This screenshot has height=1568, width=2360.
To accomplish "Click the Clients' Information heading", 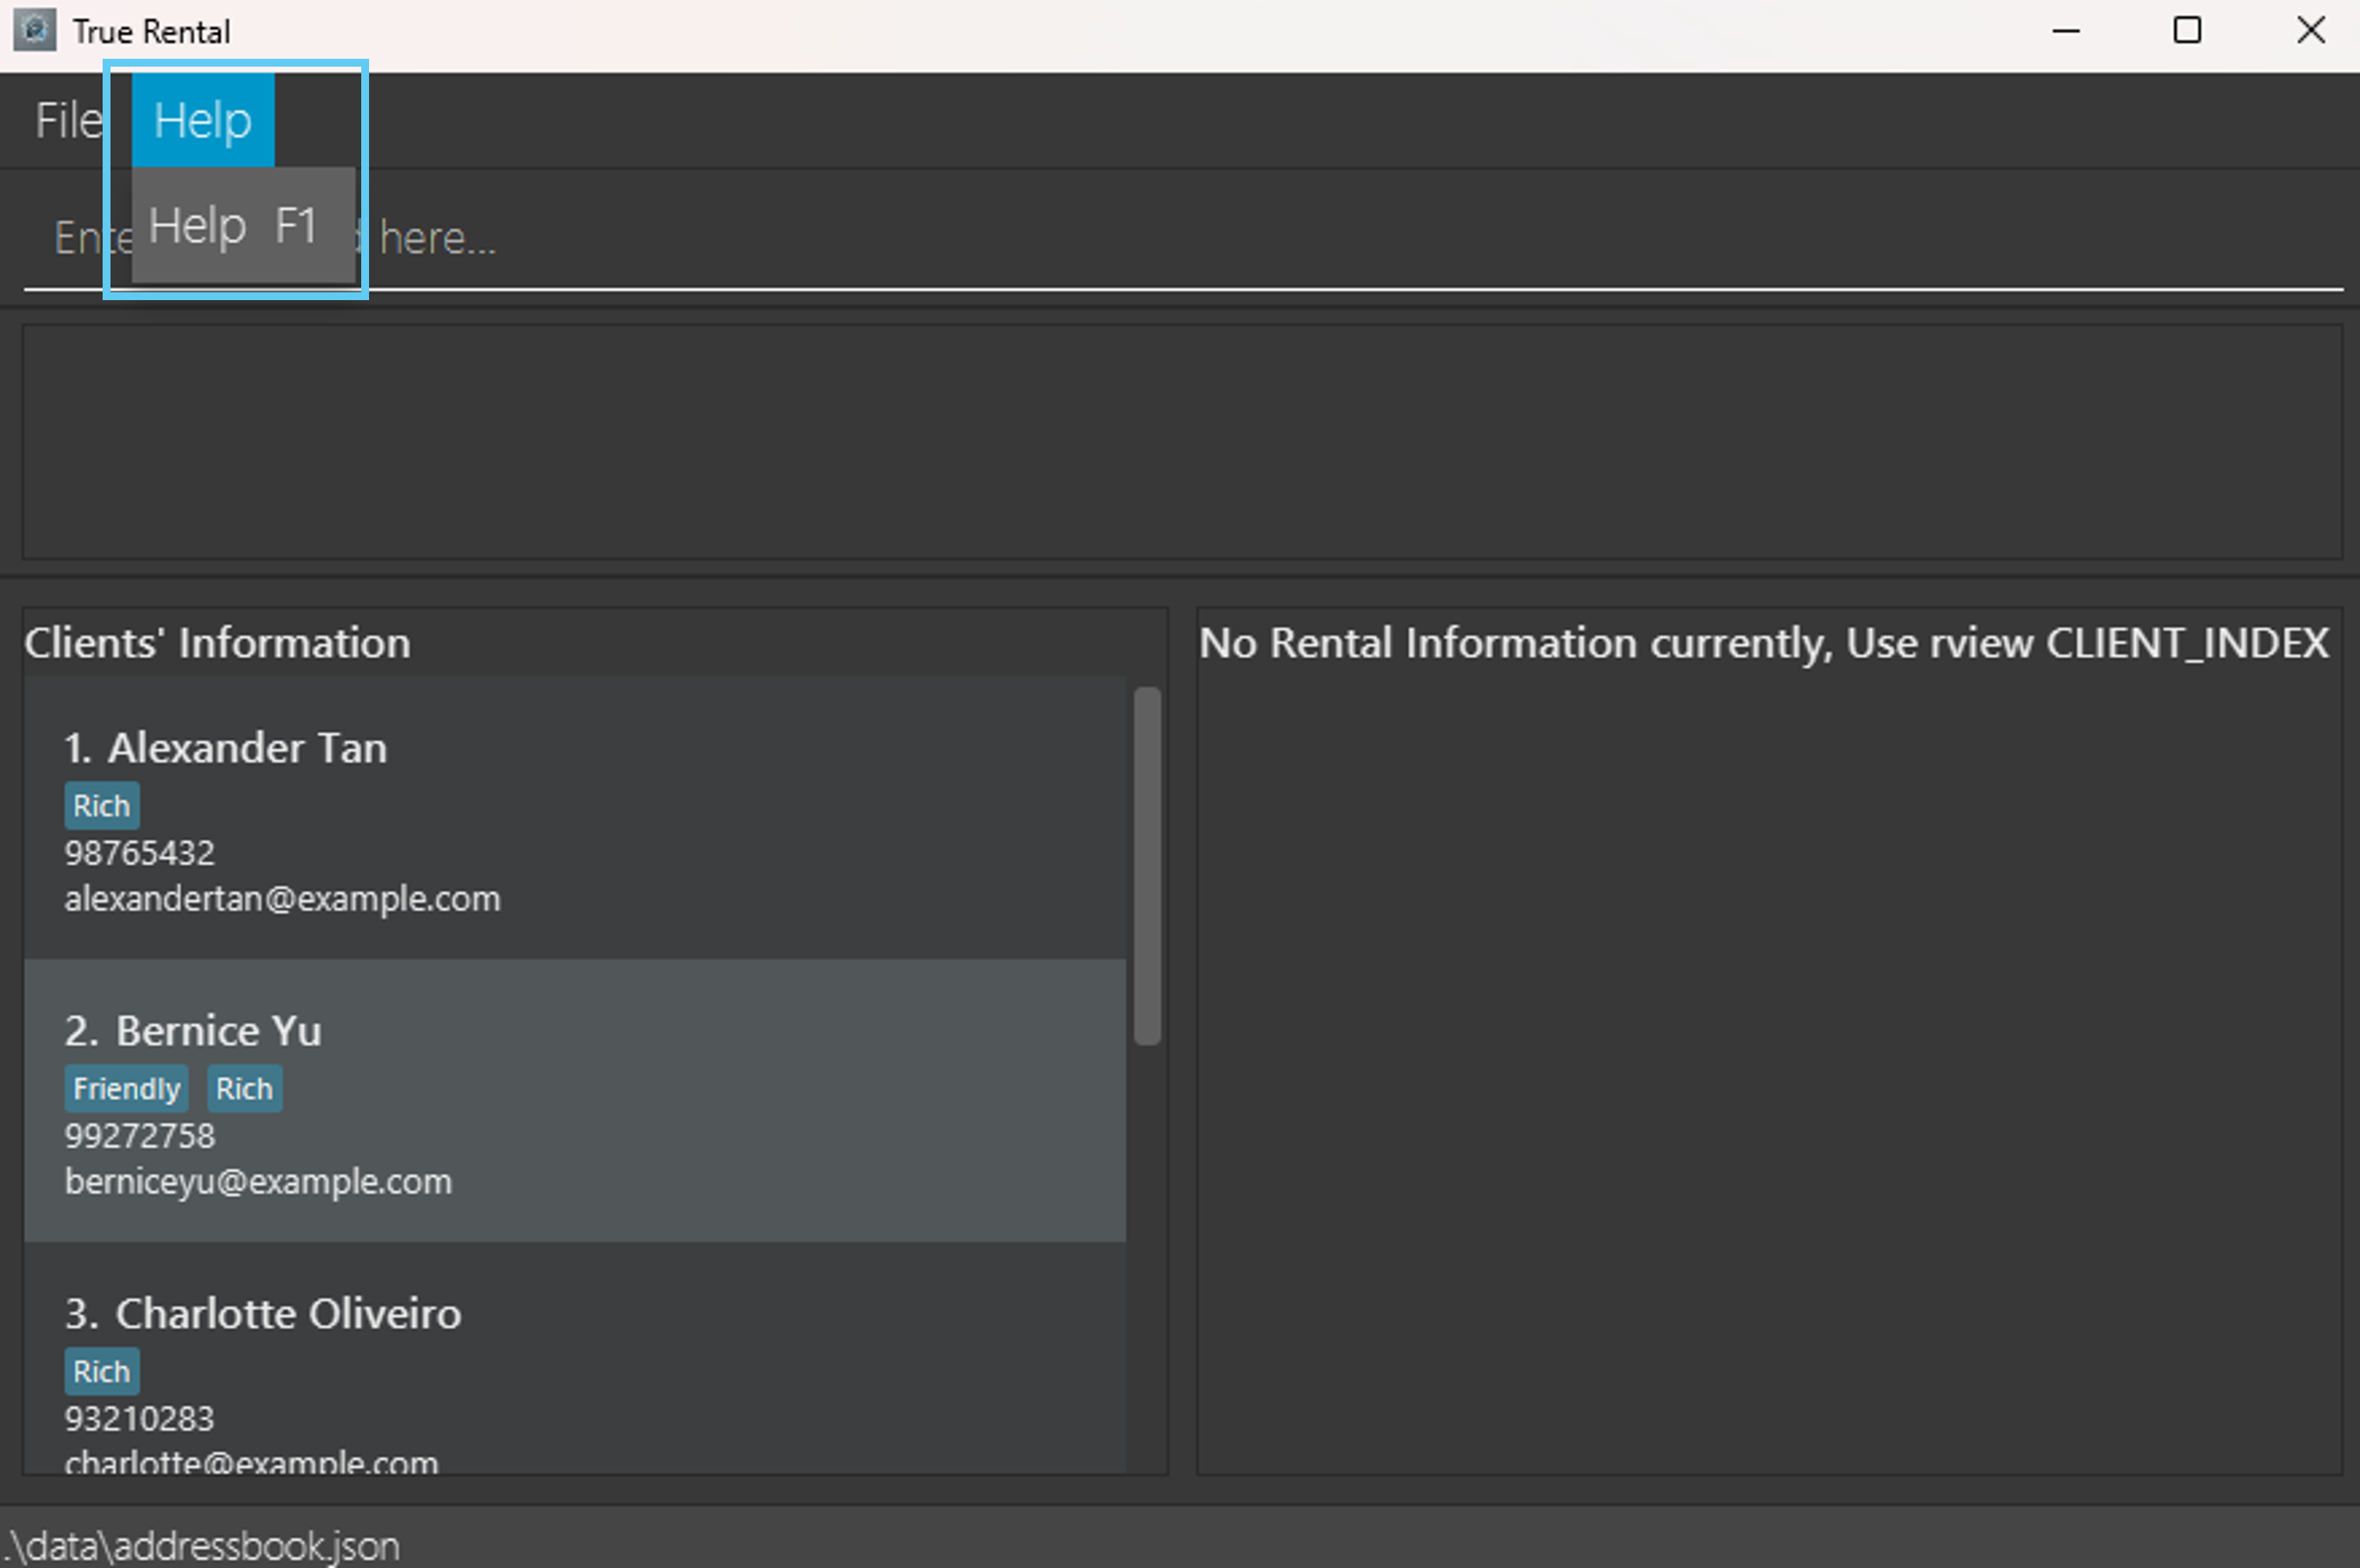I will 217,643.
